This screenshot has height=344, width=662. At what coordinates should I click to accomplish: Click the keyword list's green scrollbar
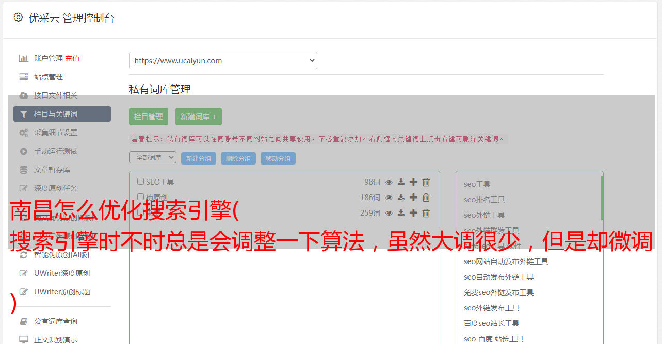[602, 198]
